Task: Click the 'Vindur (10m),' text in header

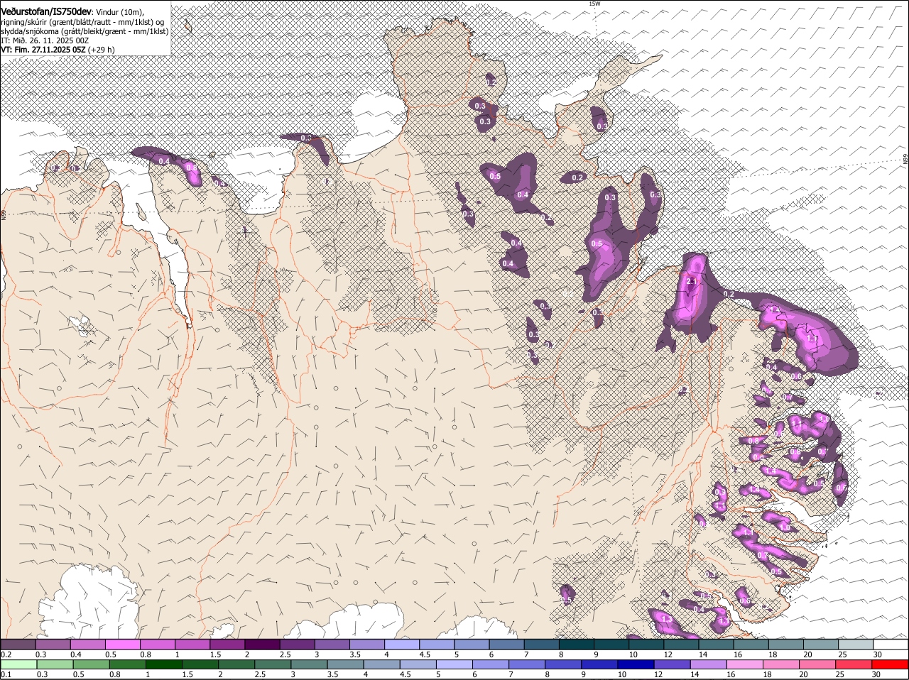Action: [120, 12]
